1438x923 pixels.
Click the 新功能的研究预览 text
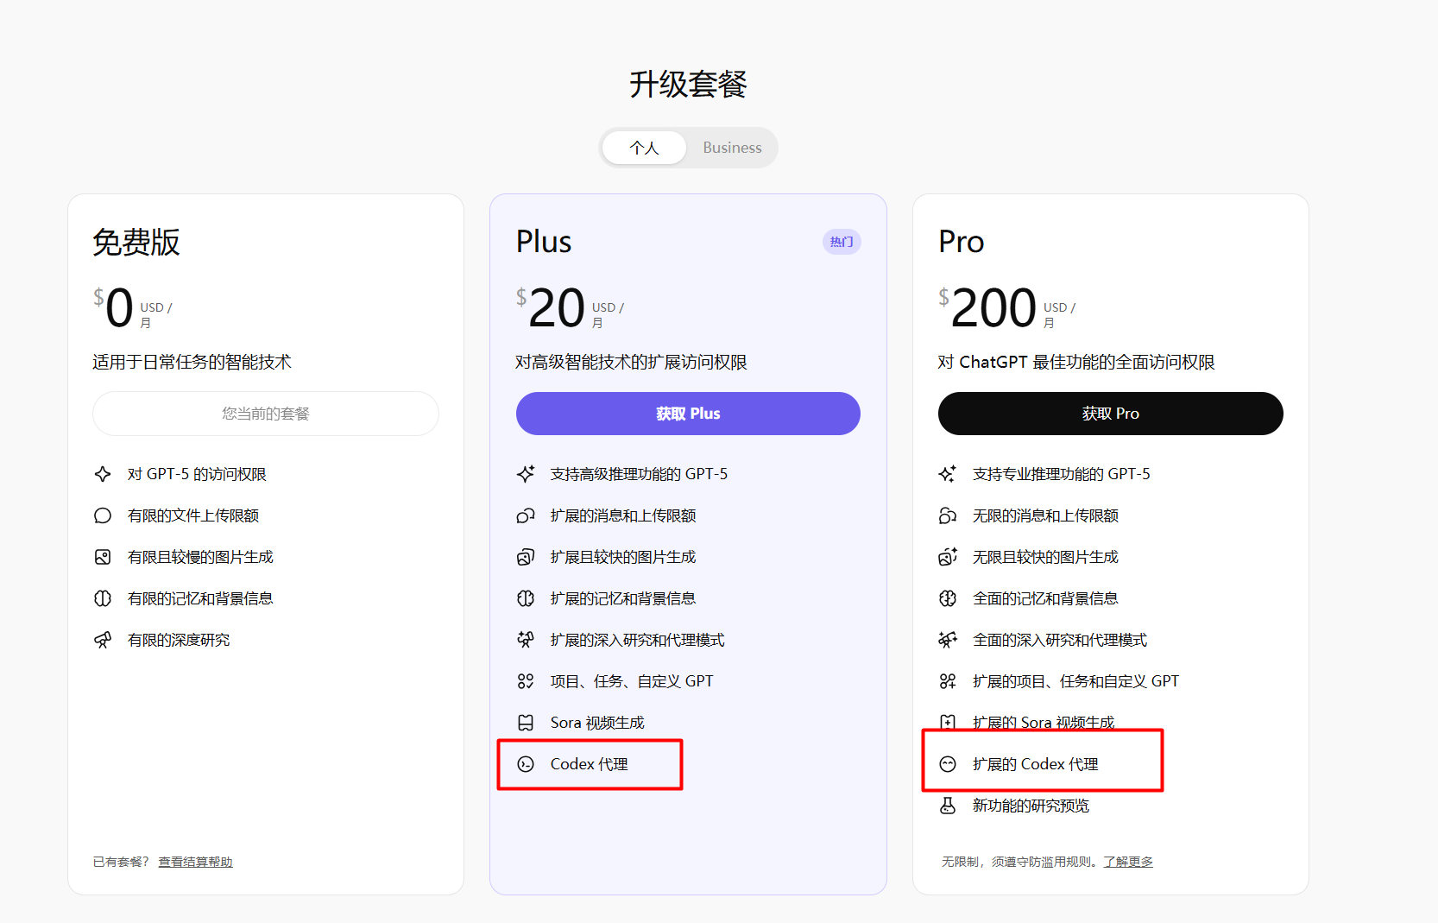point(1031,806)
